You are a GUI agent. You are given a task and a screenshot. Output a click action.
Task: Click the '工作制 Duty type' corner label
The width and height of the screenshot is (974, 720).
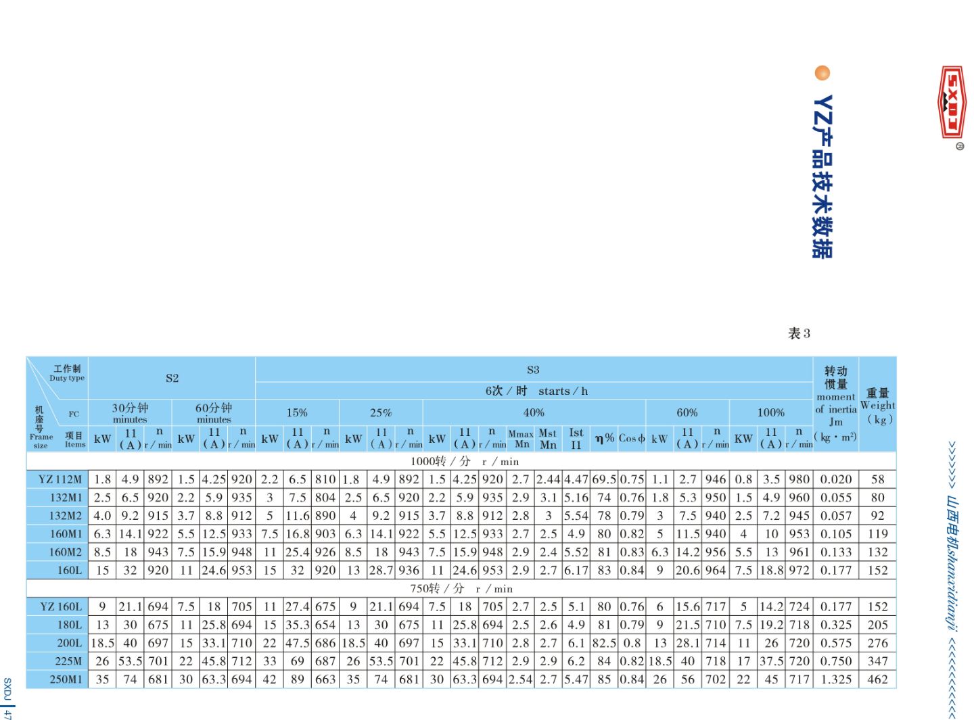click(67, 373)
